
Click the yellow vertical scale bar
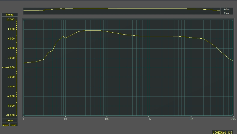coord(17,67)
